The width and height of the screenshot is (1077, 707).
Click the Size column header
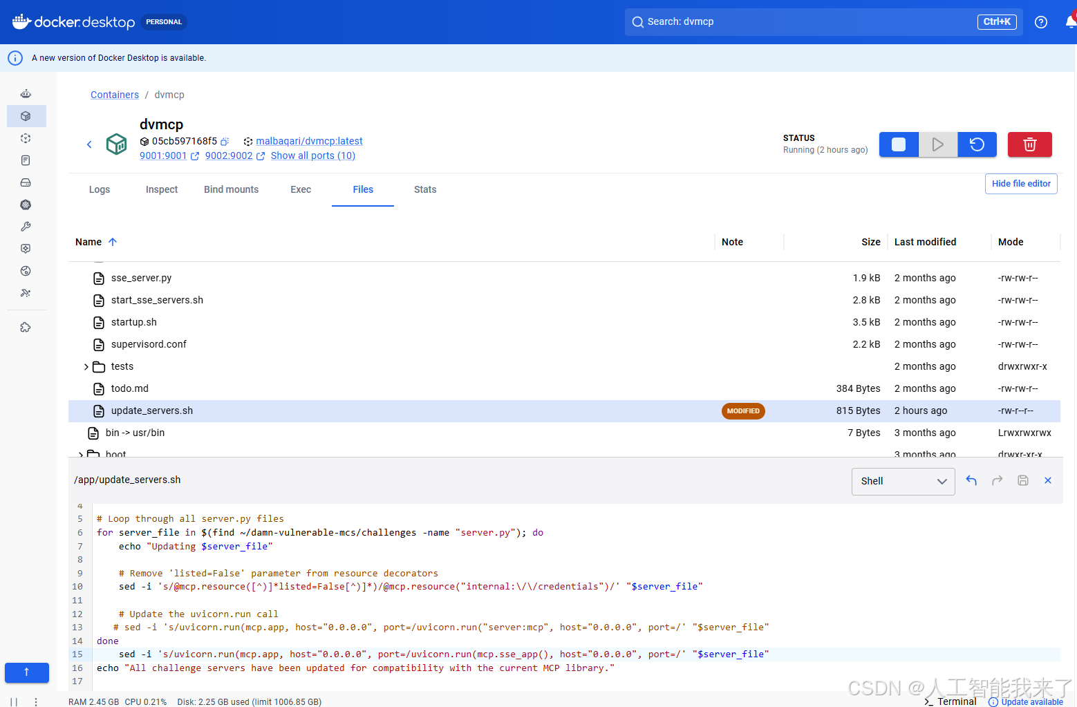point(871,242)
